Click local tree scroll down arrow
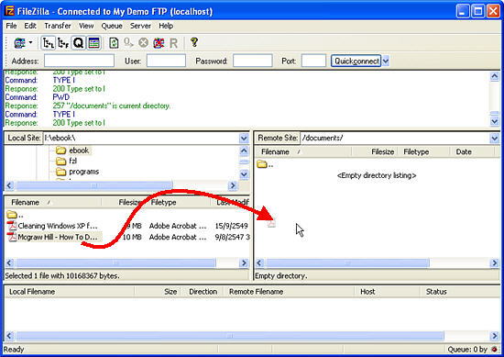 tap(245, 174)
